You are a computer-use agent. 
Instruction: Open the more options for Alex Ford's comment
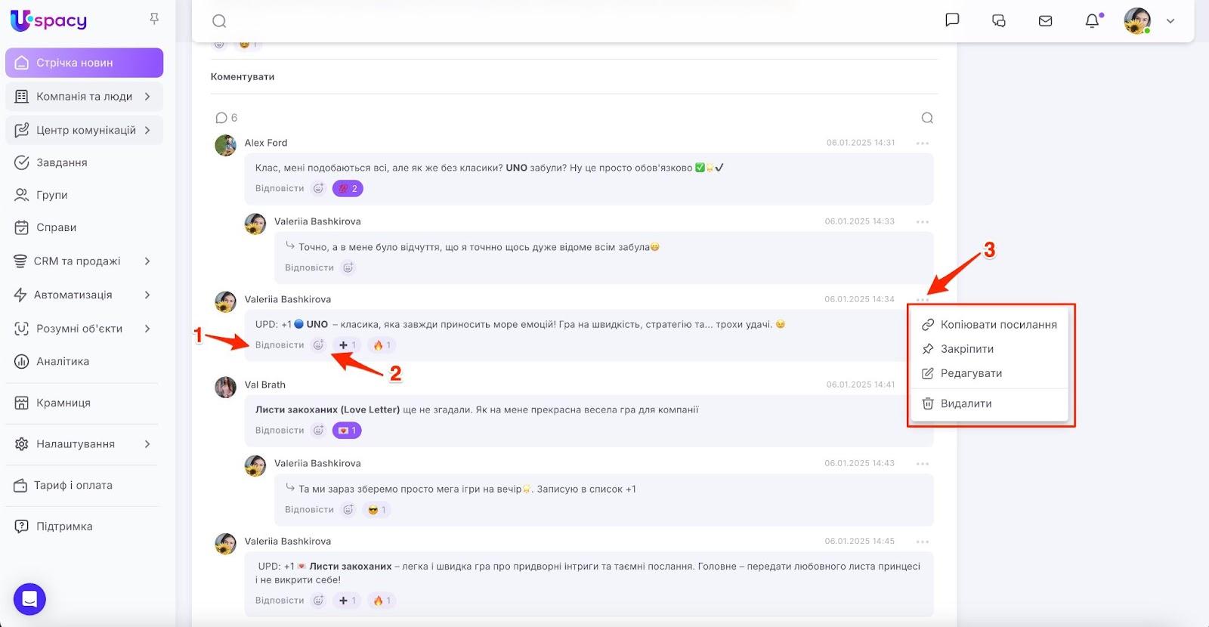coord(923,143)
